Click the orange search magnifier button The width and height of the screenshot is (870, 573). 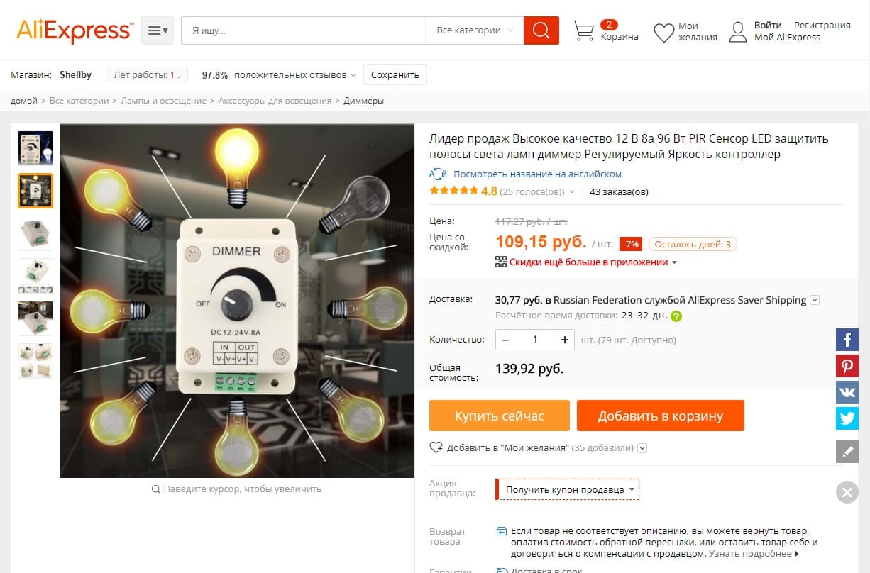click(541, 30)
